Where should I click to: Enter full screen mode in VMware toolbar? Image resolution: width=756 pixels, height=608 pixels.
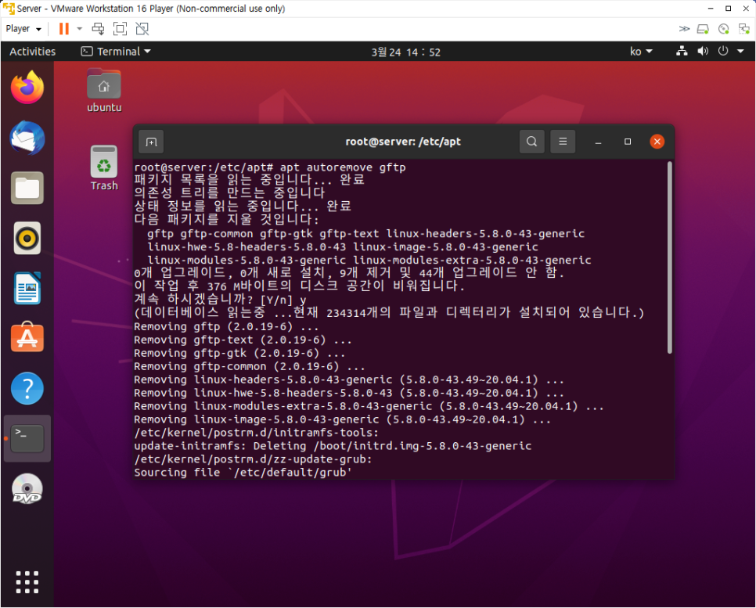point(120,29)
